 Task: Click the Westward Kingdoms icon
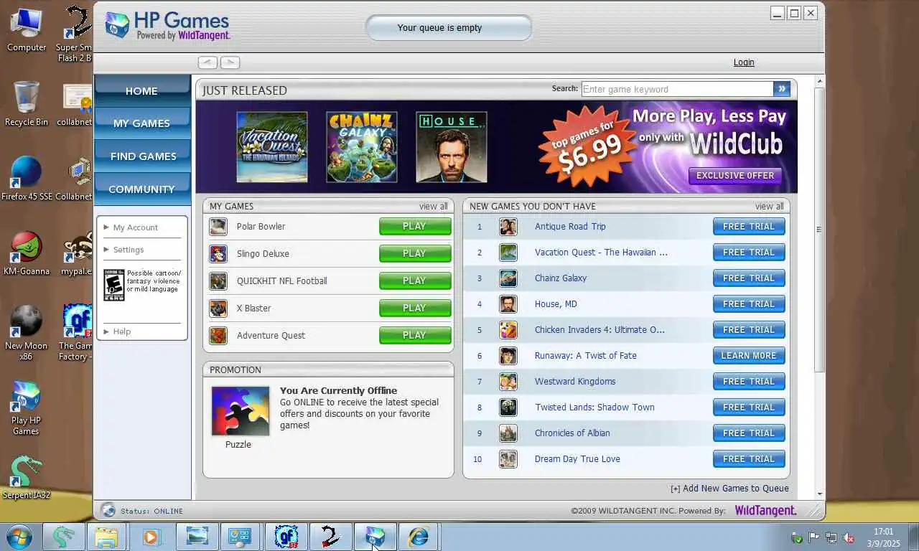[508, 382]
